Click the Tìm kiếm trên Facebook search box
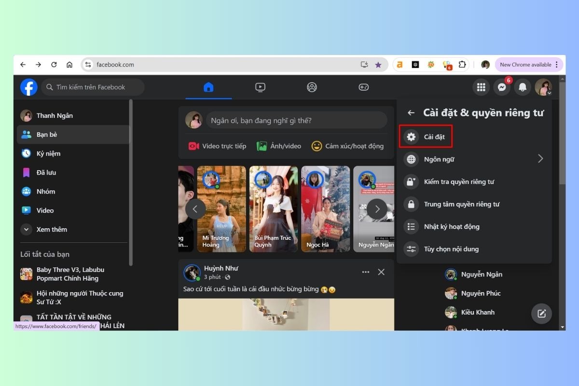Screen dimensions: 579x386 click(x=93, y=87)
